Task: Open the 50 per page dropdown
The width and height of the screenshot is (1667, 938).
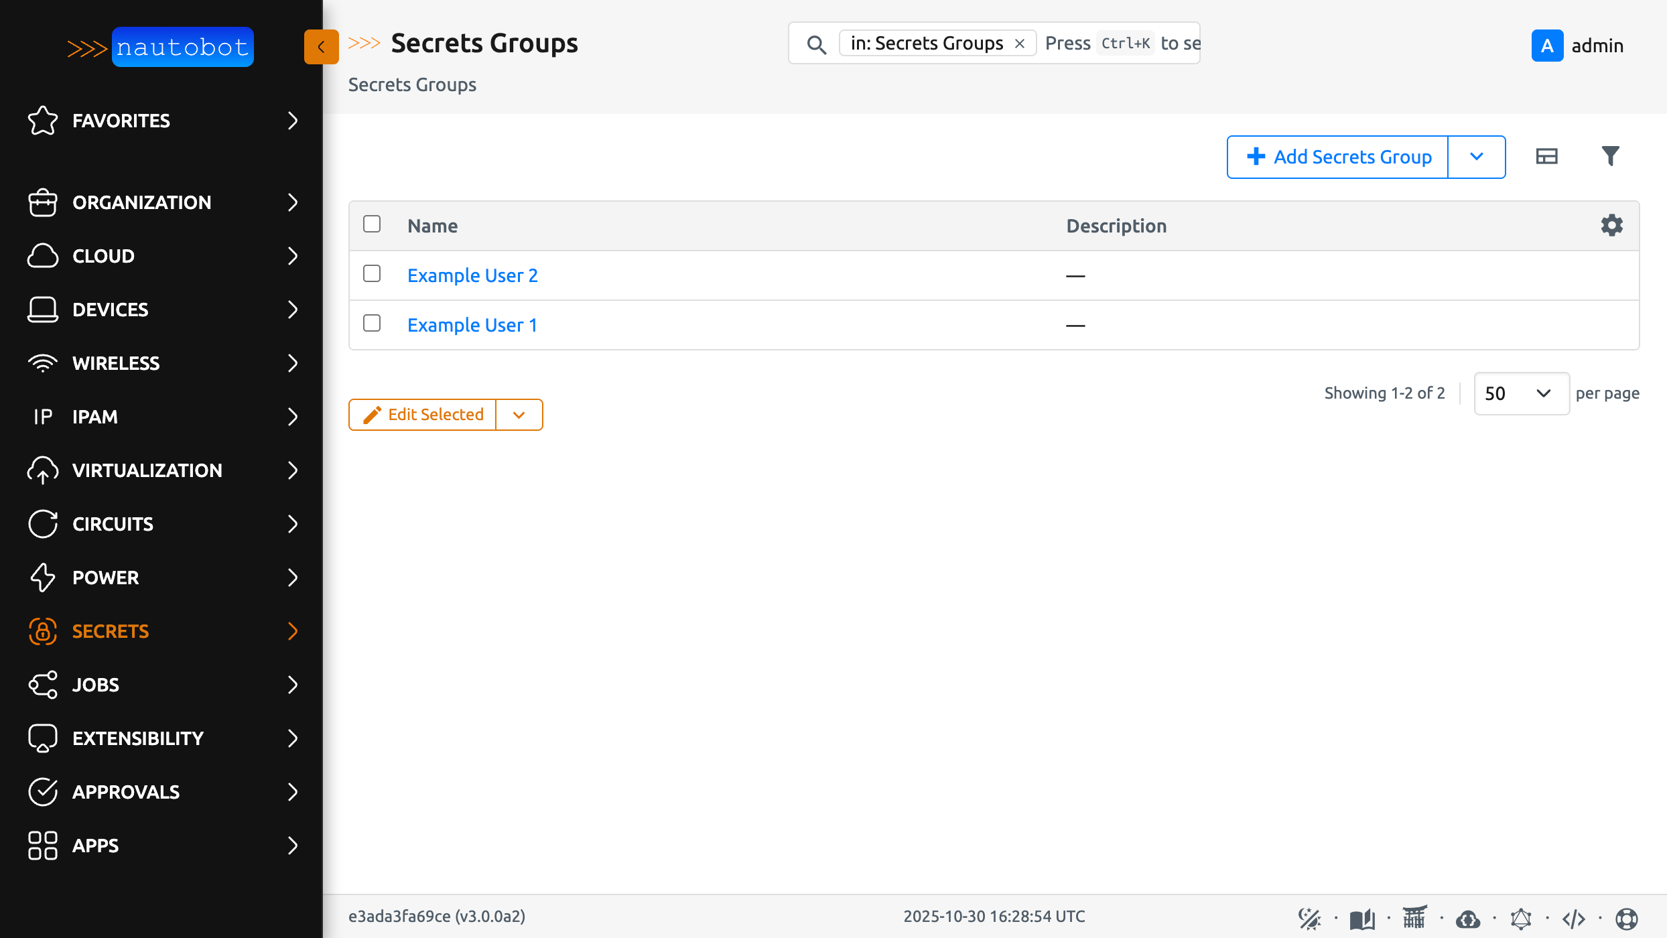Action: [1521, 393]
